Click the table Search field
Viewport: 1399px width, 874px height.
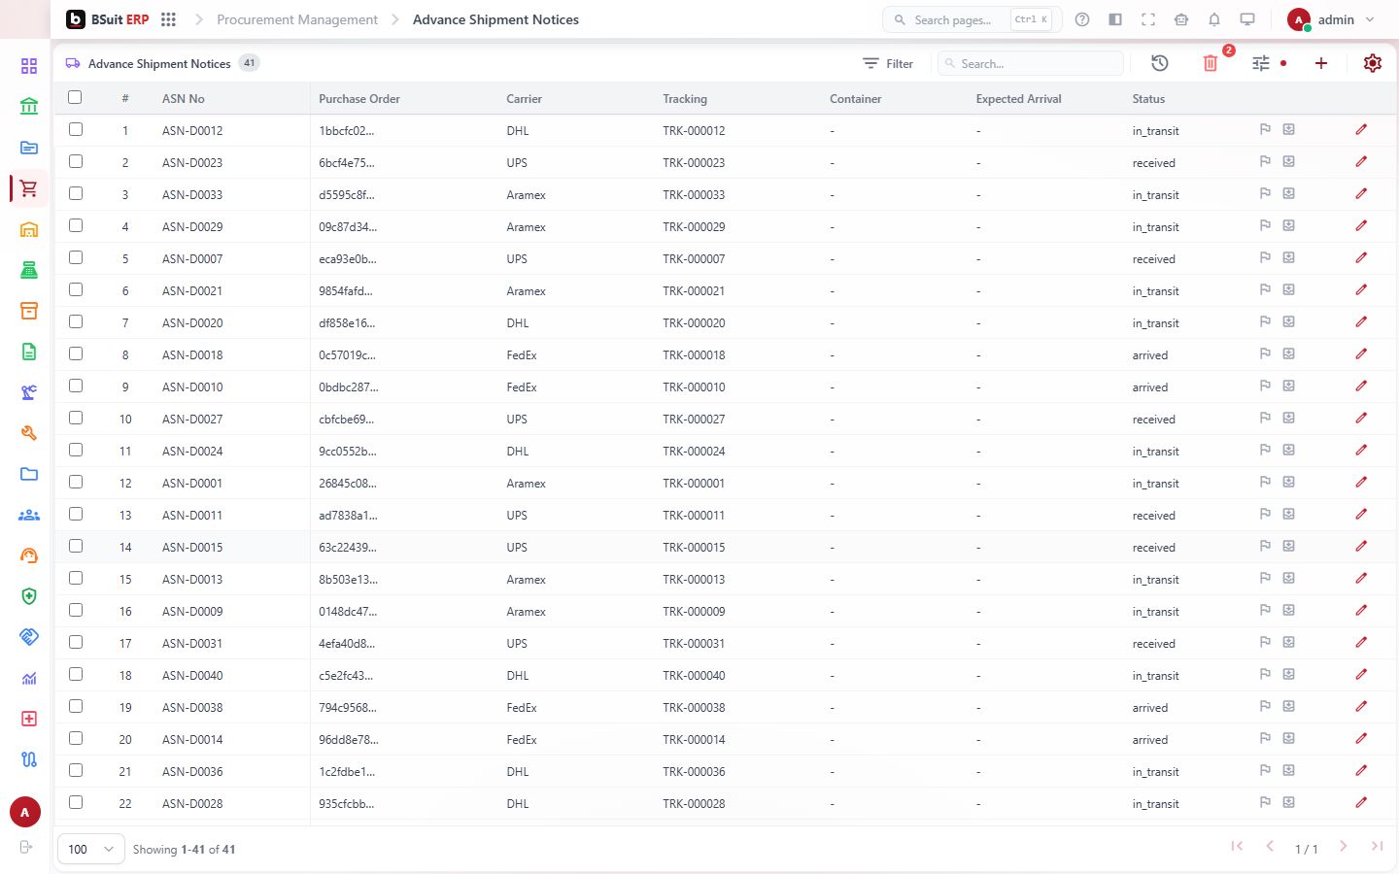[x=1031, y=63]
